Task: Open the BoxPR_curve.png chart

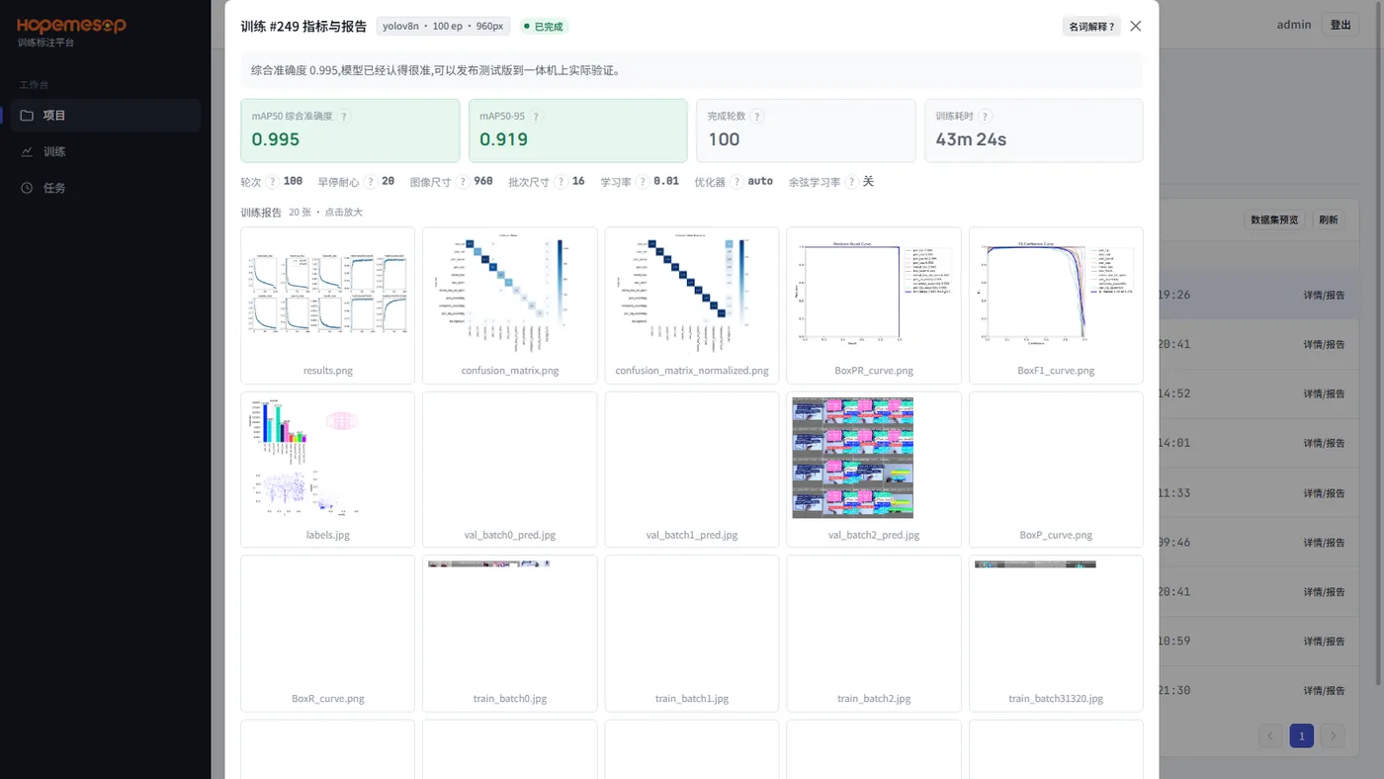Action: coord(874,305)
